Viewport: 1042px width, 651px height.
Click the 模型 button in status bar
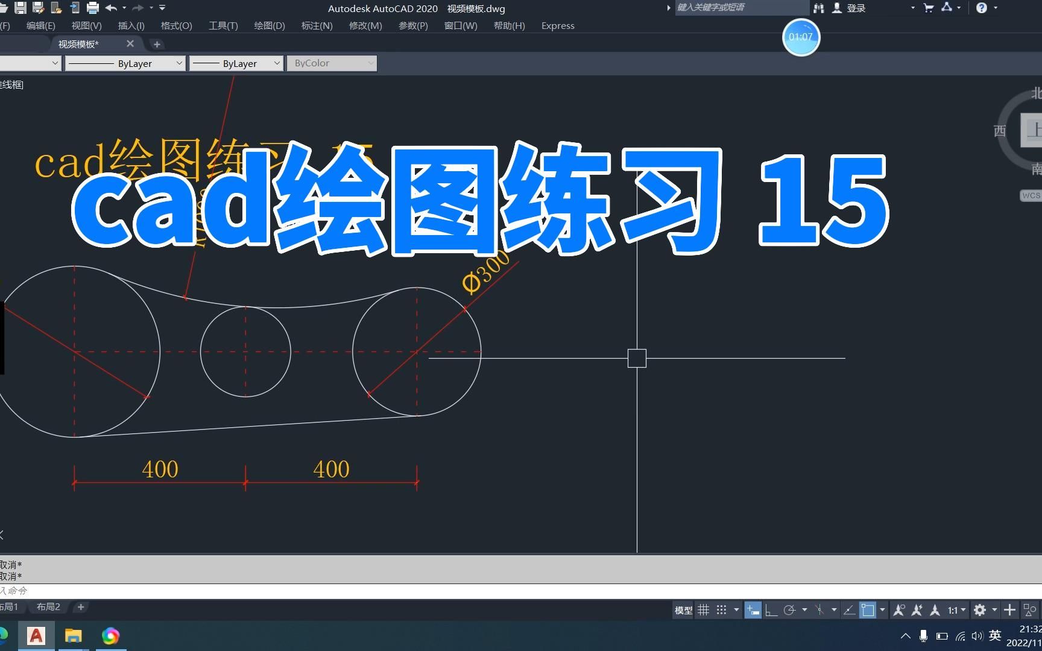[683, 609]
